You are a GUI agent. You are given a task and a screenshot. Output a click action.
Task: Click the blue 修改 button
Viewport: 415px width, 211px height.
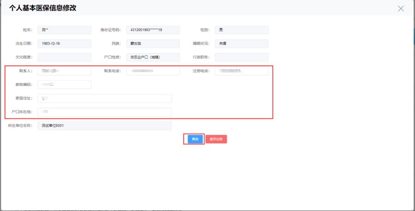point(195,139)
